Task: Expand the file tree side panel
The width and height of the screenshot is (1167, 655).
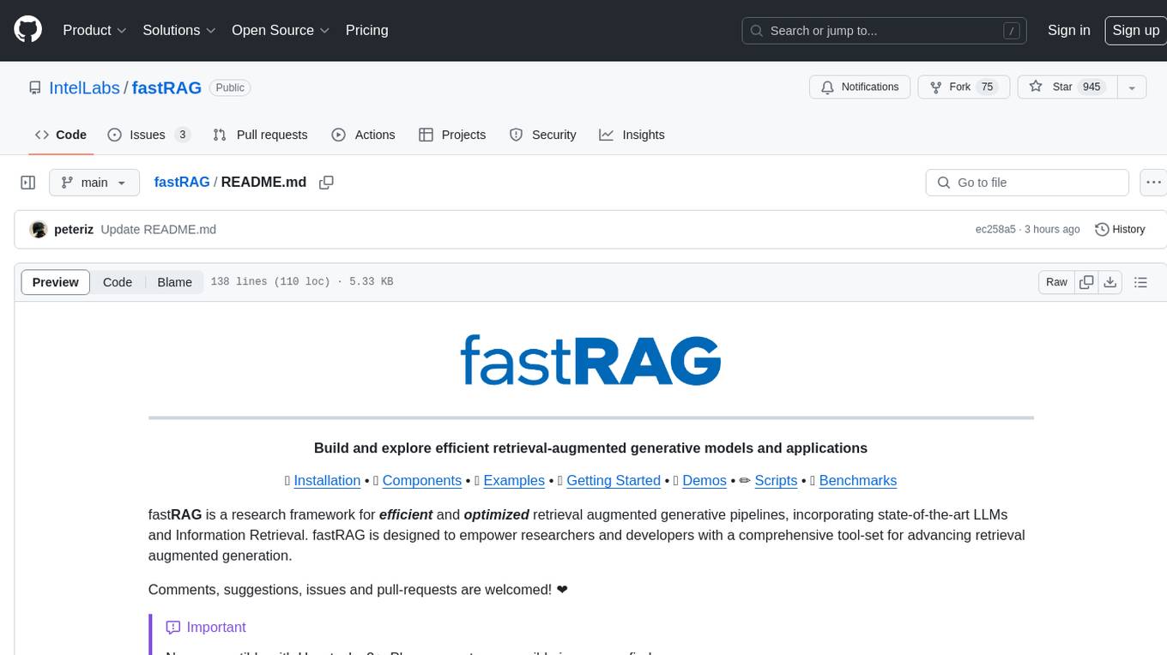Action: point(27,183)
